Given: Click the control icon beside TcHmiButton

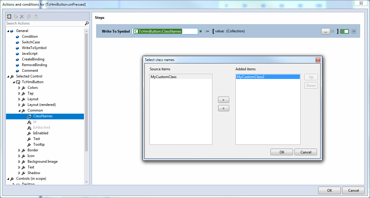Looking at the screenshot, I should 18,82.
